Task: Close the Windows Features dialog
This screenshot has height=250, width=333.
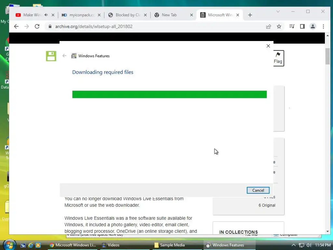Action: 268,46
